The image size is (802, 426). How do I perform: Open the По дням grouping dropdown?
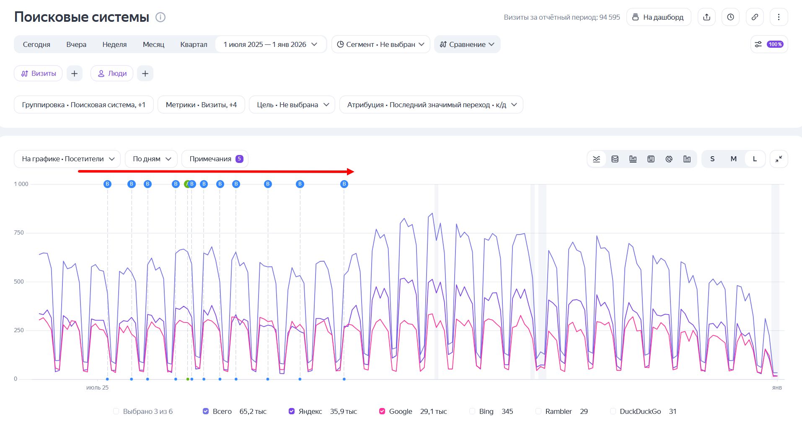[x=151, y=159]
